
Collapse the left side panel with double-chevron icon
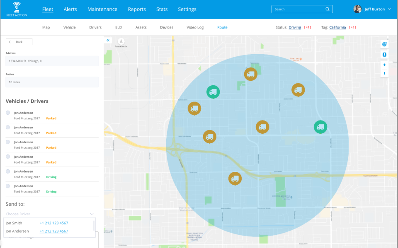(x=108, y=41)
